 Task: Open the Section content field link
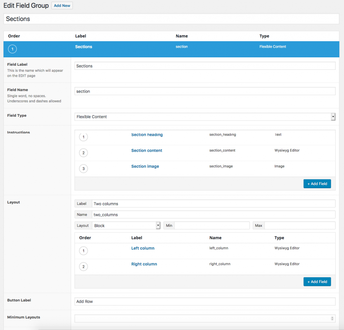146,151
